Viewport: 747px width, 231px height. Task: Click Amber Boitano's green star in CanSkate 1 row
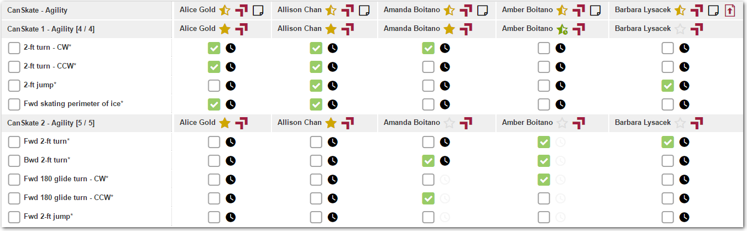coord(562,29)
